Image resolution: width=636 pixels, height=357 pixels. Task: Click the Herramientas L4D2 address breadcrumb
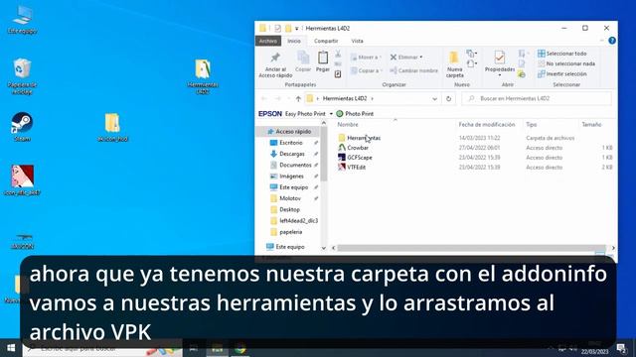click(345, 98)
